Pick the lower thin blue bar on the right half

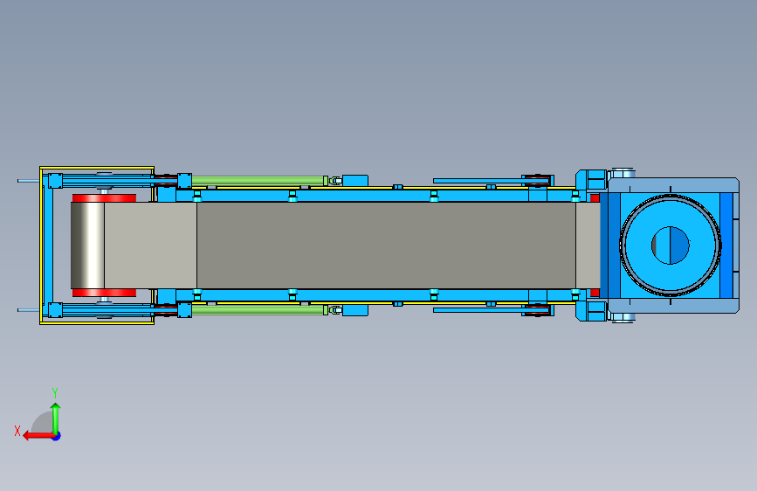point(478,310)
